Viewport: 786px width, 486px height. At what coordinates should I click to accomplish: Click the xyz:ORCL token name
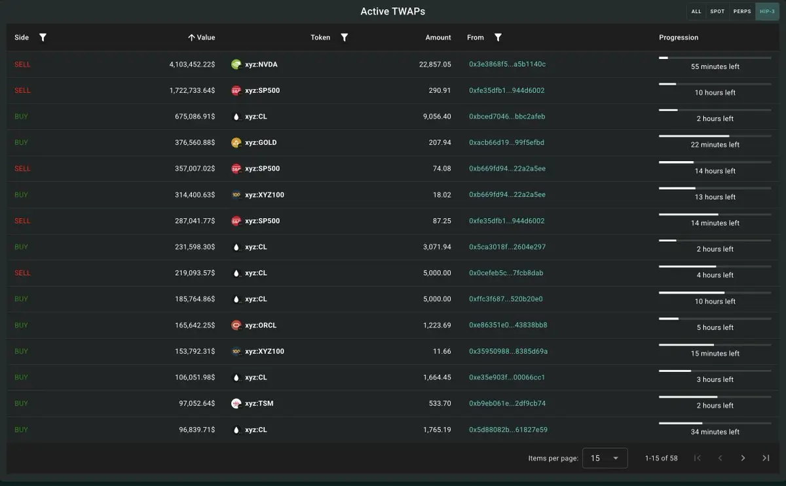pyautogui.click(x=261, y=325)
